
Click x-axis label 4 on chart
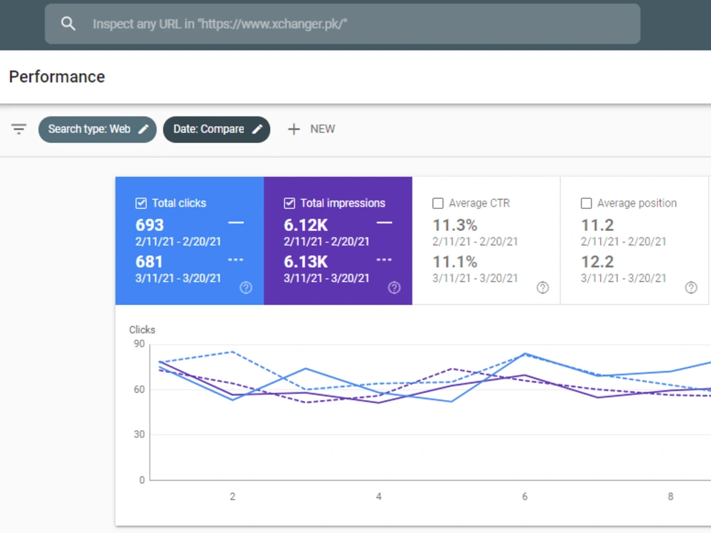(379, 496)
